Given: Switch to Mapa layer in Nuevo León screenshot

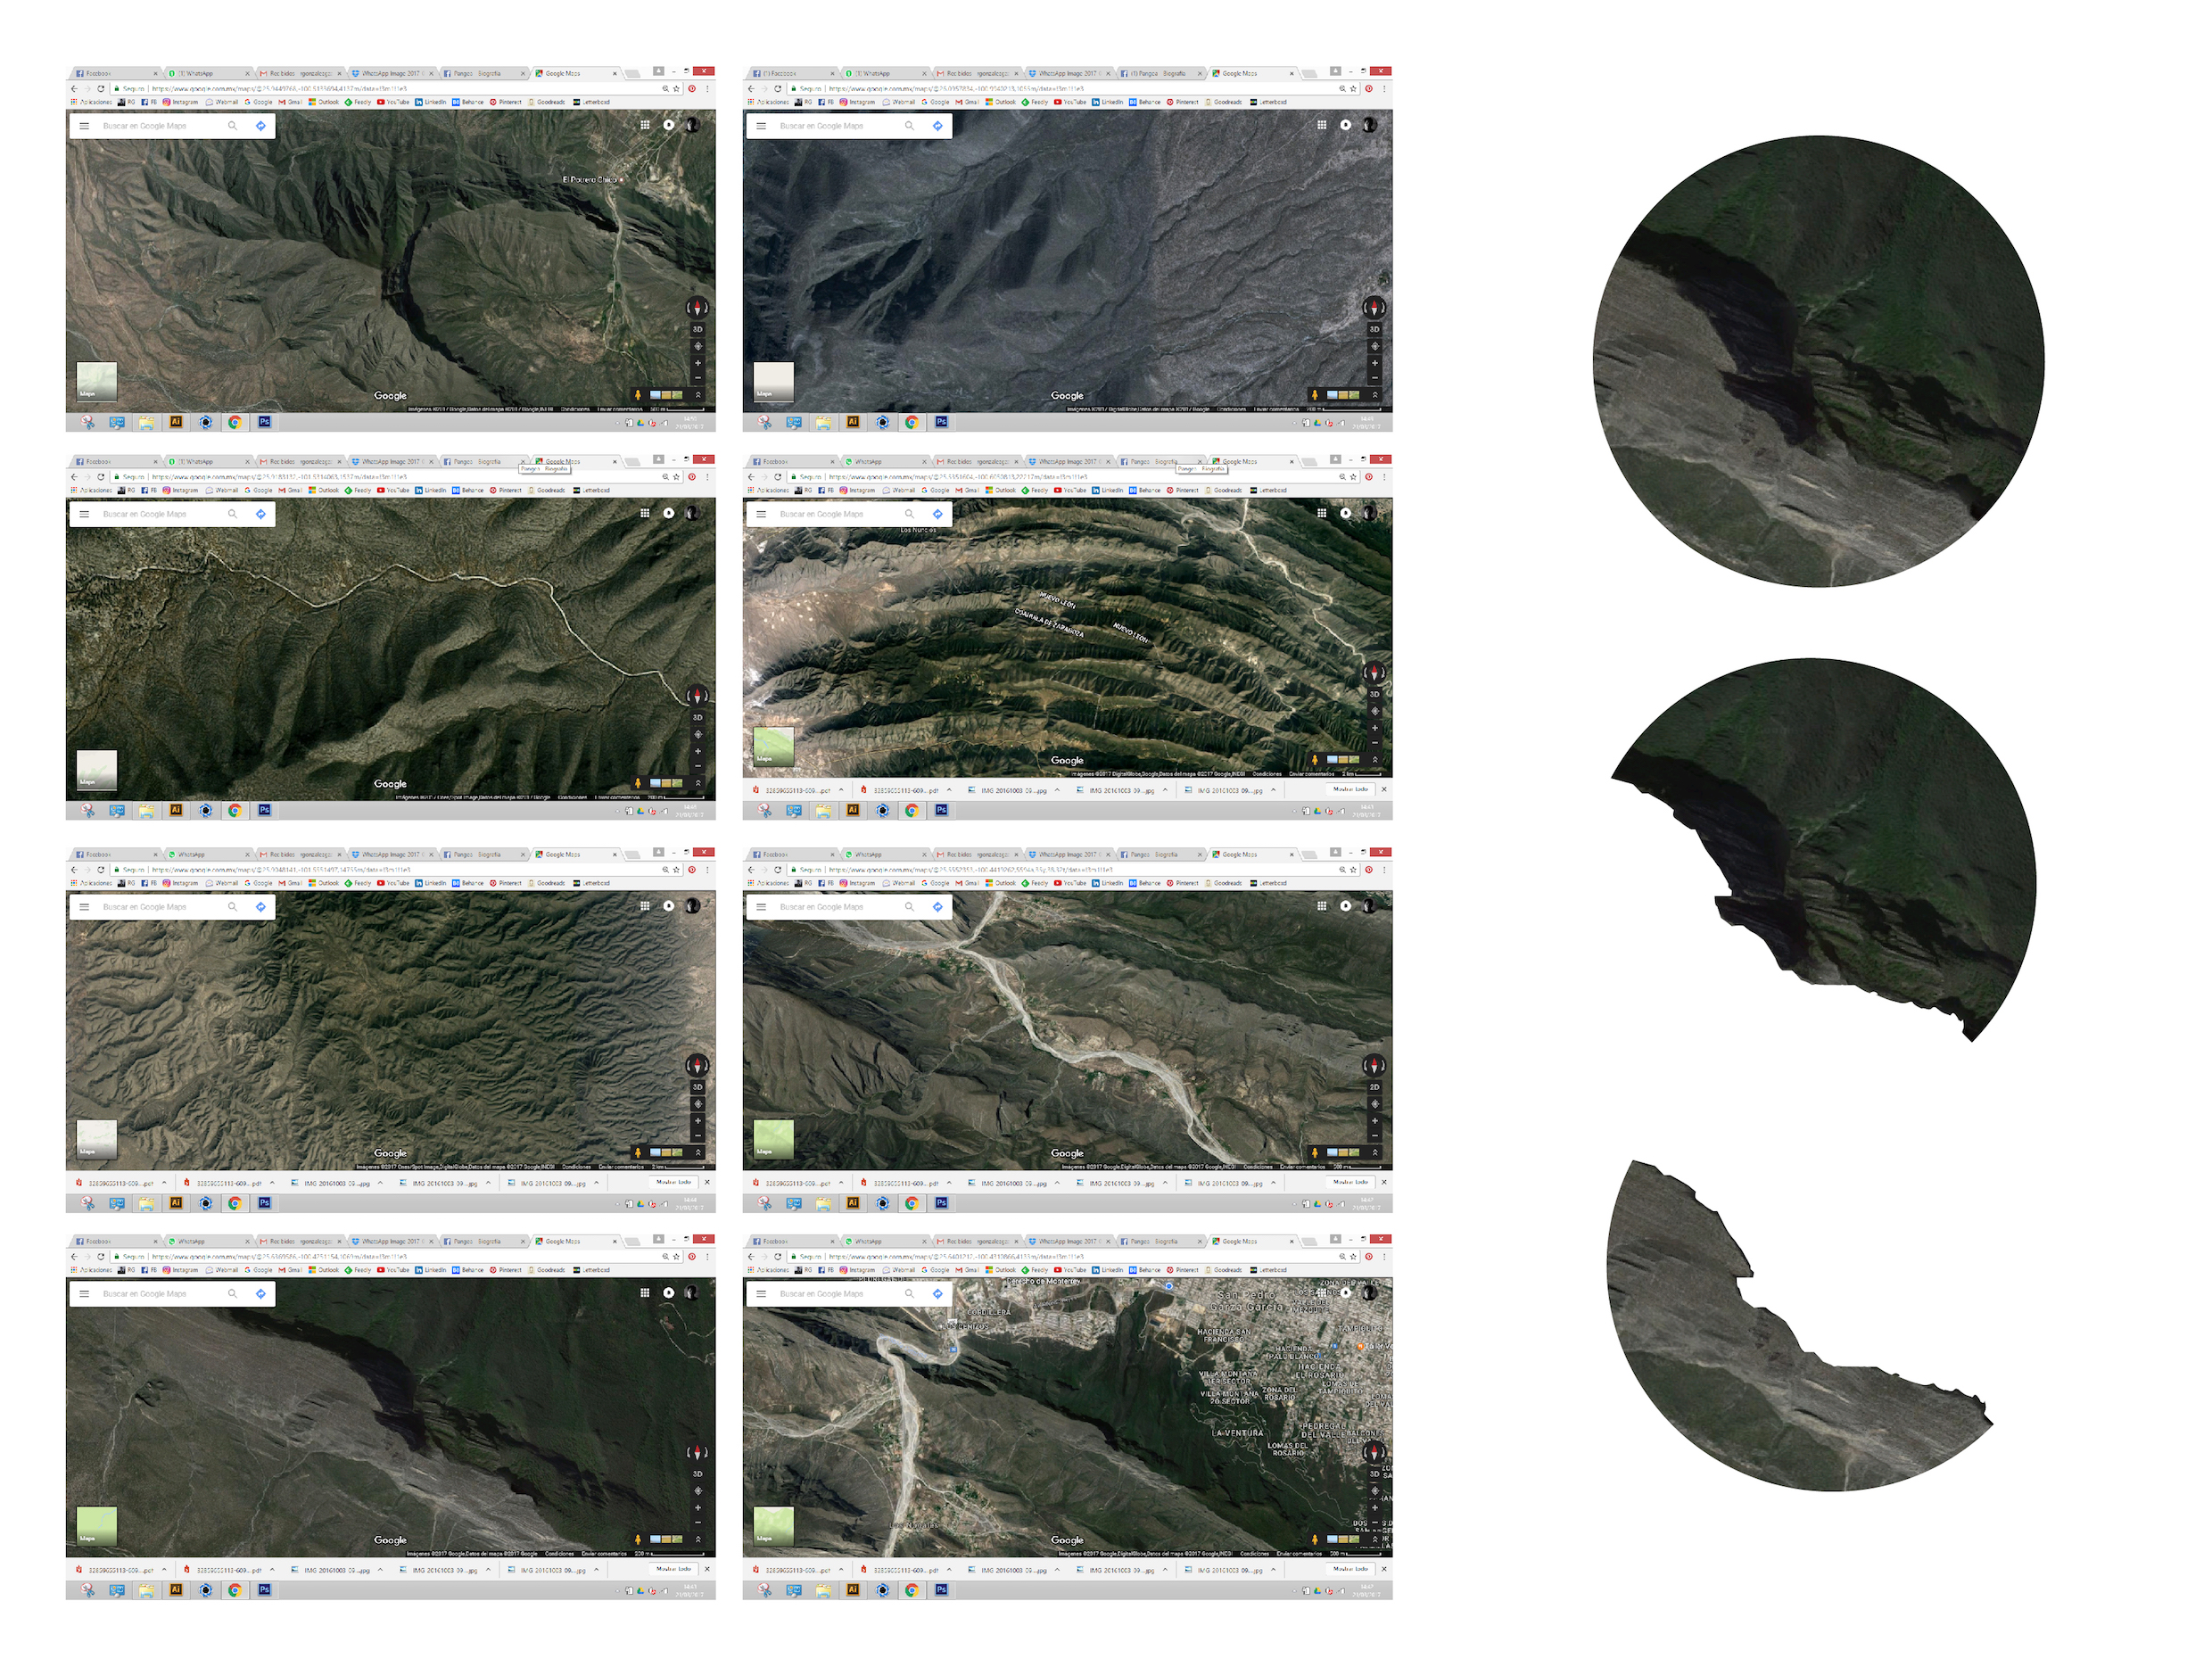Looking at the screenshot, I should point(774,747).
